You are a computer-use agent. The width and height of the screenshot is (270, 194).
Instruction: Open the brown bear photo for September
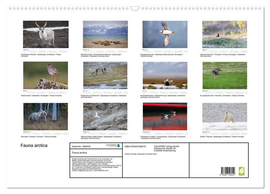coord(46,116)
